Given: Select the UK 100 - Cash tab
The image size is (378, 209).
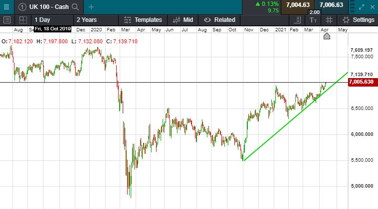Looking at the screenshot, I should click(45, 7).
